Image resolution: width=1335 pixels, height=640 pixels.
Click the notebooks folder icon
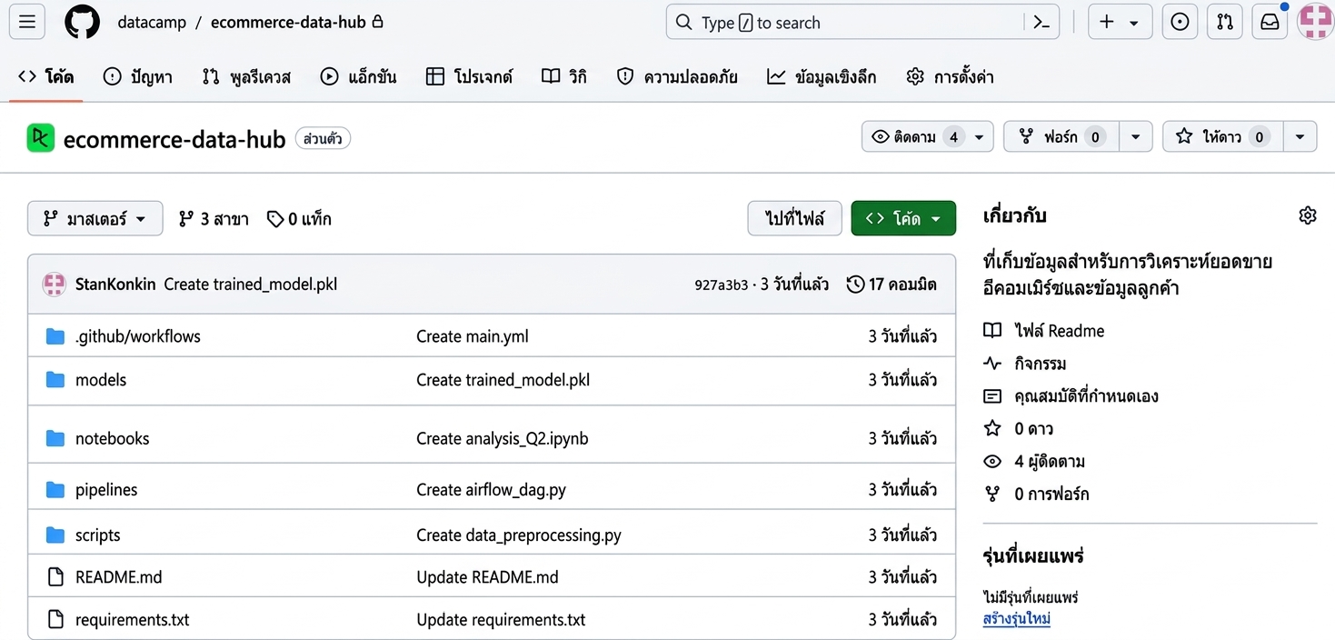tap(55, 438)
